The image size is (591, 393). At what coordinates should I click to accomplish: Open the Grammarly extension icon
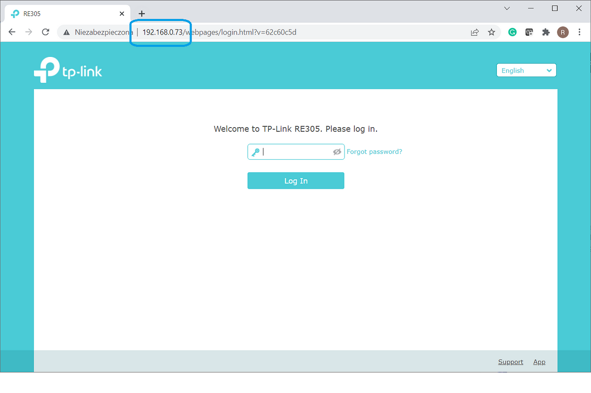tap(512, 32)
